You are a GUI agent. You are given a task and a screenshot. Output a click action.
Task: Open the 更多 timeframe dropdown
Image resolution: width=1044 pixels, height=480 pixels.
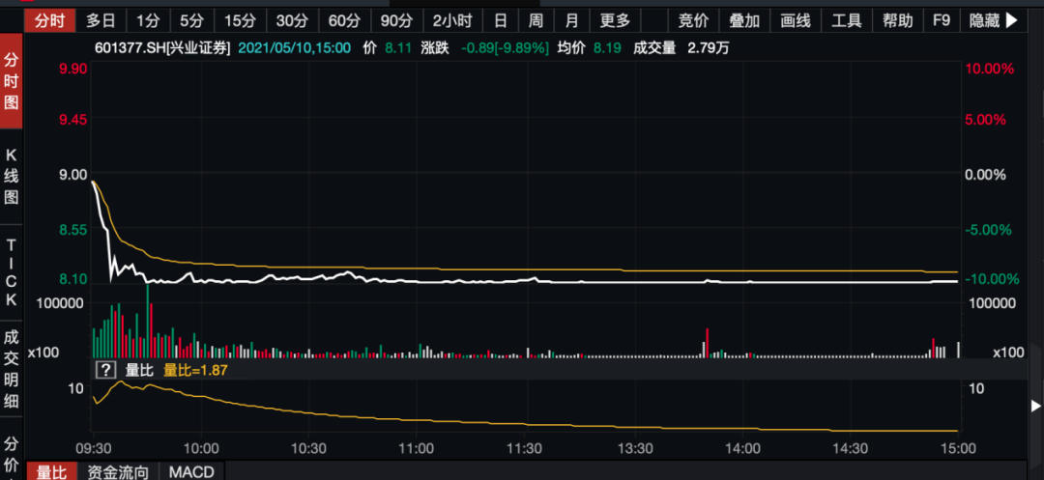[615, 20]
